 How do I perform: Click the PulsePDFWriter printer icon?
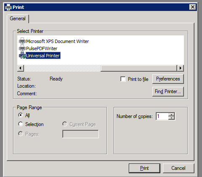pos(22,48)
